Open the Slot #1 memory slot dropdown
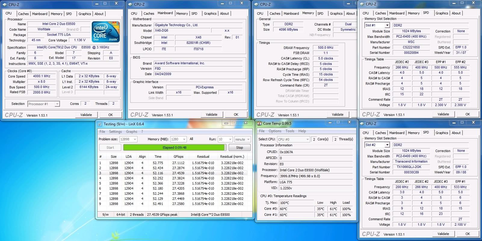Viewport: 482px width, 241px height. pyautogui.click(x=387, y=25)
